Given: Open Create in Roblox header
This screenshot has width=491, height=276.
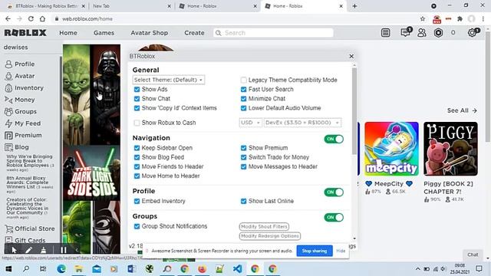Looking at the screenshot, I should click(x=194, y=33).
